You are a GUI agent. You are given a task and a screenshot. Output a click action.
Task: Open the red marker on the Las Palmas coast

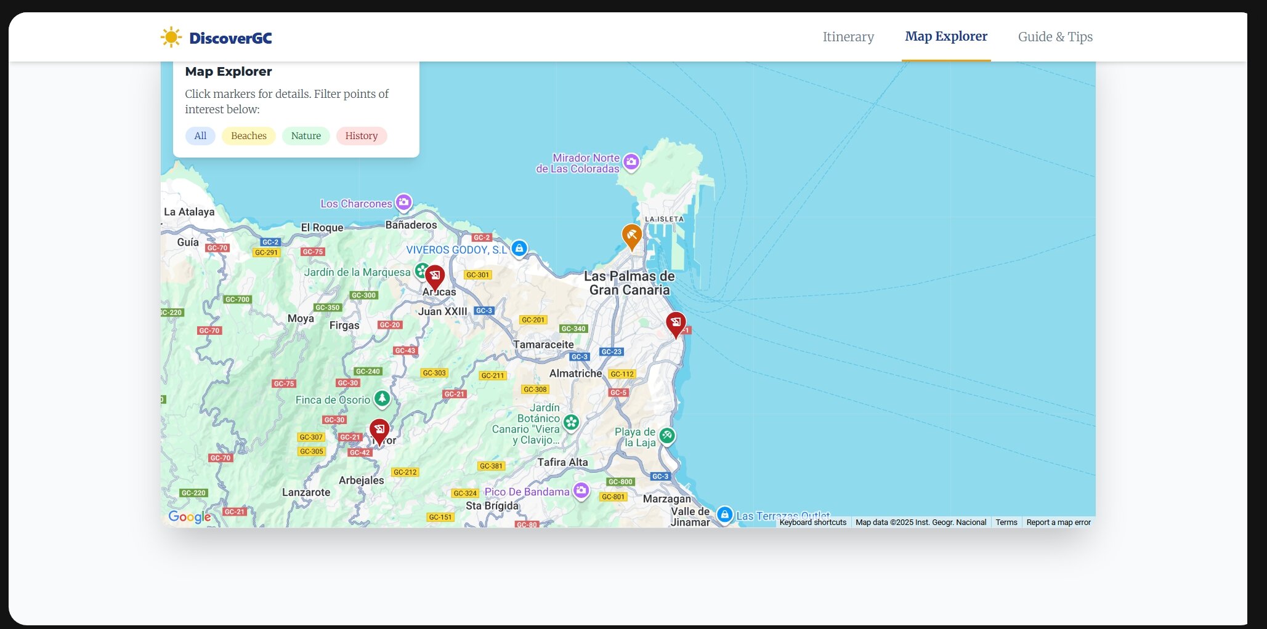pos(676,321)
